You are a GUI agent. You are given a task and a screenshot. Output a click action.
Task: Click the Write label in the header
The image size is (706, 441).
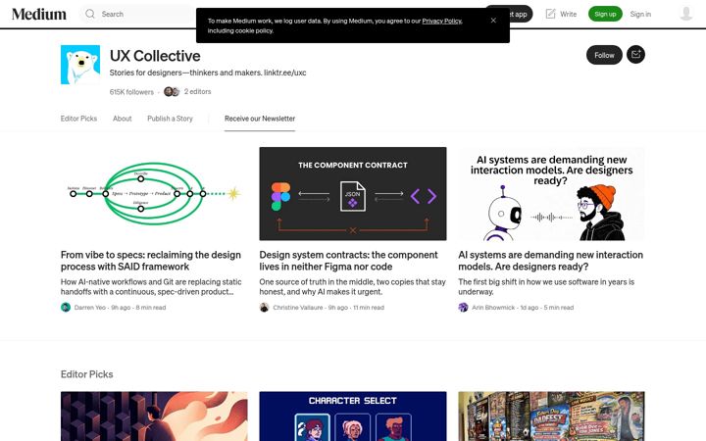[568, 14]
